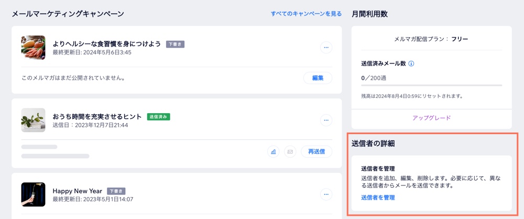Click the Happy New Year campaign title
This screenshot has width=524, height=219.
[x=77, y=191]
